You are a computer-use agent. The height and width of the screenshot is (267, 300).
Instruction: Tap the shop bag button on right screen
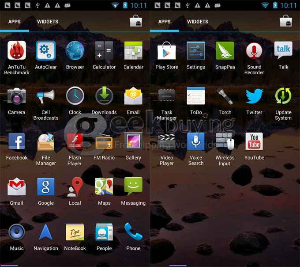(x=286, y=21)
